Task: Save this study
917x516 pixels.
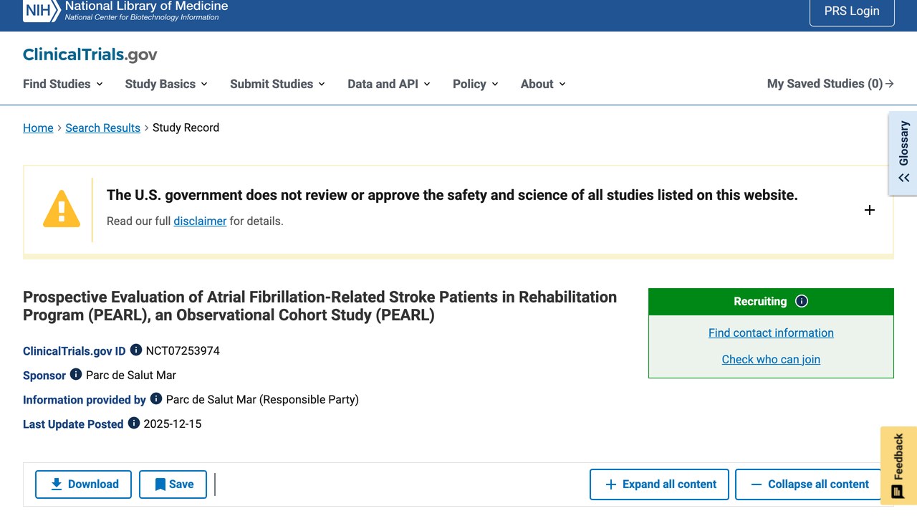Action: [173, 484]
